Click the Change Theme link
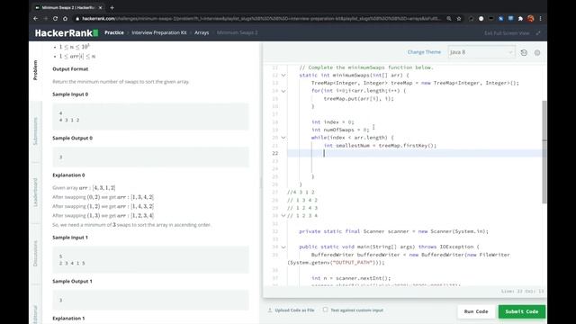The image size is (576, 324). coord(424,52)
